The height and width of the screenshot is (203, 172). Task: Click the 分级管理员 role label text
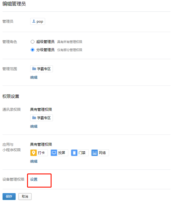pyautogui.click(x=45, y=50)
